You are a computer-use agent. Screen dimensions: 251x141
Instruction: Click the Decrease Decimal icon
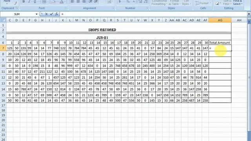point(146,2)
